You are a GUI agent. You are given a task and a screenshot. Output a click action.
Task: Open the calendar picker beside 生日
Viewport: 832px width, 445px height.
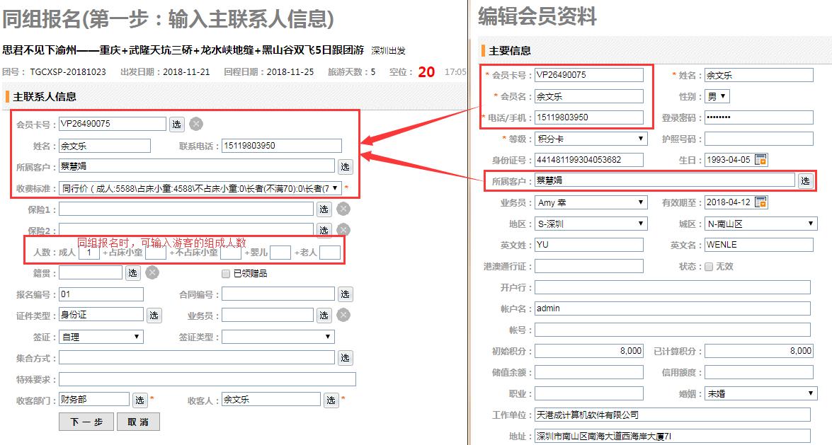tap(761, 160)
